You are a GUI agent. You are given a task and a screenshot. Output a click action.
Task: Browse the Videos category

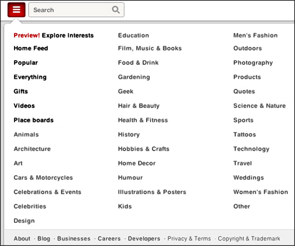[24, 106]
